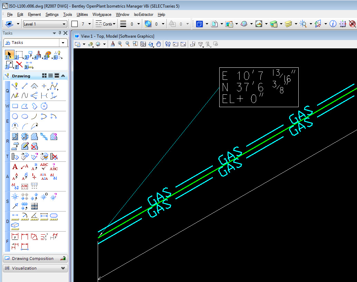The width and height of the screenshot is (357, 282).
Task: Click the red X Delete Element tool
Action: click(x=19, y=65)
